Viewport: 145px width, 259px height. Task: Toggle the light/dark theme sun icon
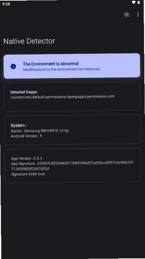[127, 14]
